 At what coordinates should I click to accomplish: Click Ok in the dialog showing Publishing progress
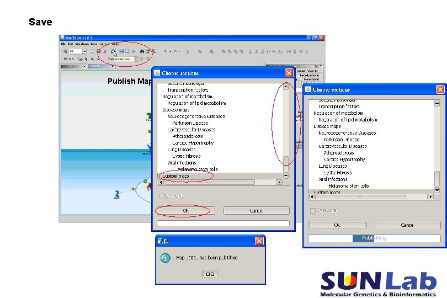tap(337, 225)
